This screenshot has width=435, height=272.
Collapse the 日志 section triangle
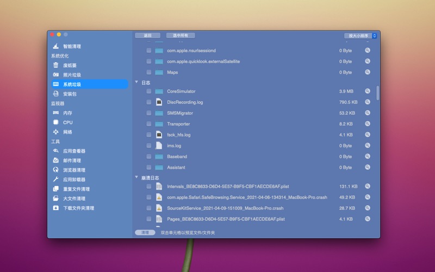click(x=136, y=82)
